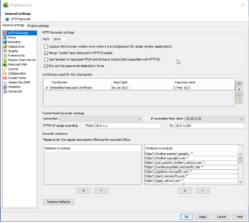
Task: Select the General settings tab
Action: click(13, 25)
